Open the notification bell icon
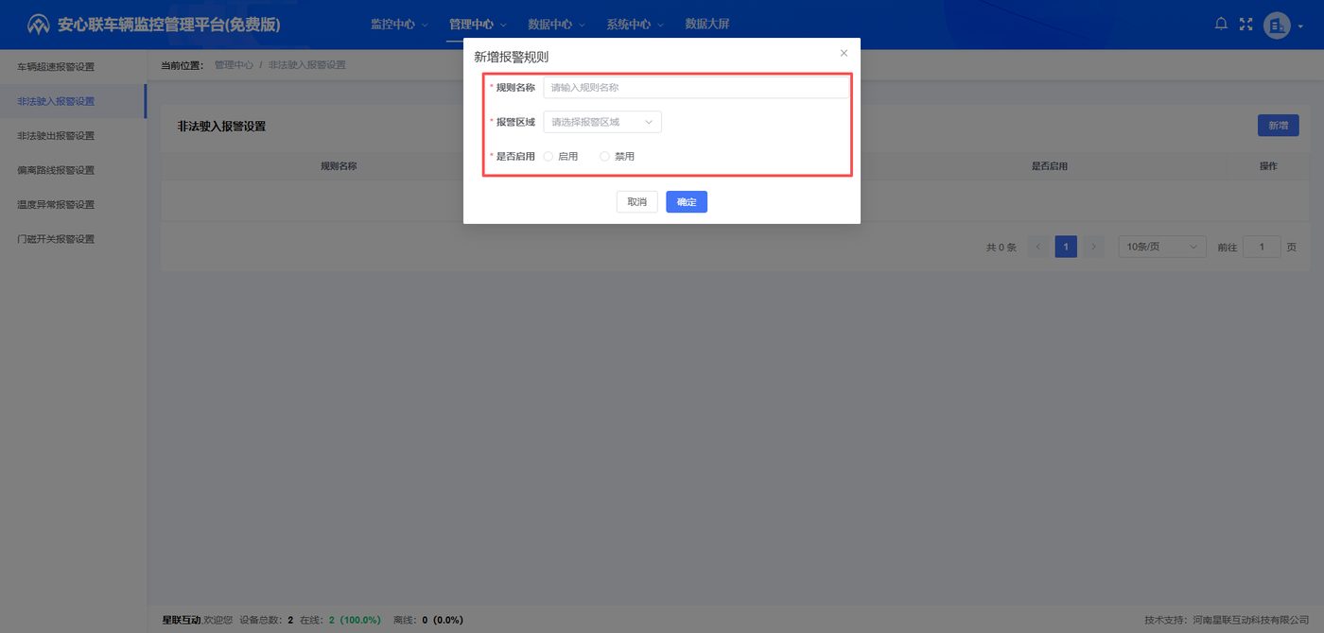 (x=1221, y=25)
